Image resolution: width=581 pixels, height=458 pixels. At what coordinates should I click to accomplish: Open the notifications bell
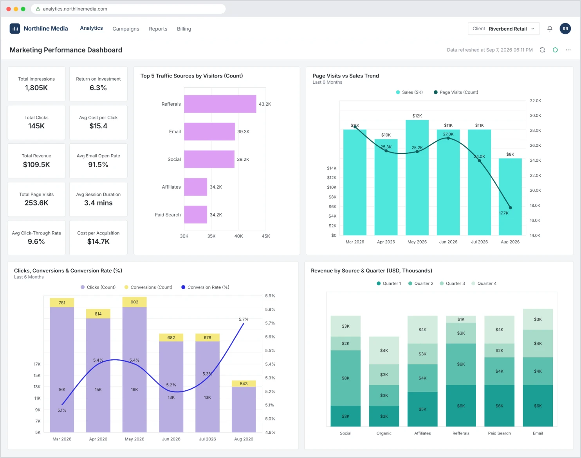pos(550,29)
